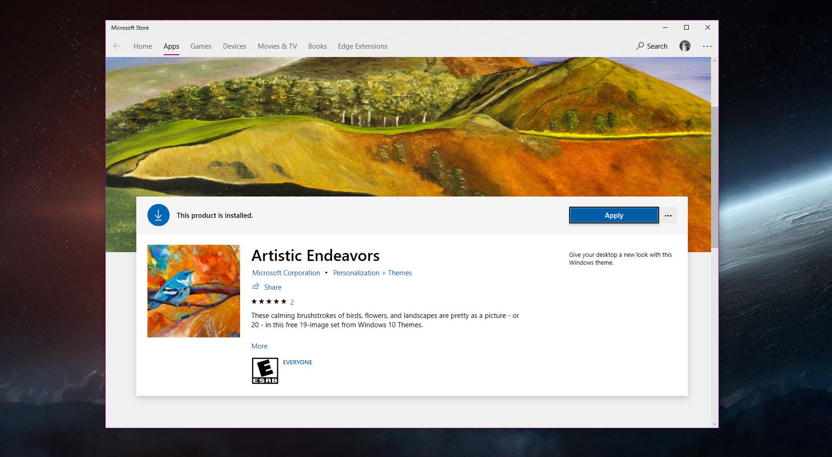Expand the description with More
The image size is (832, 457).
point(259,346)
